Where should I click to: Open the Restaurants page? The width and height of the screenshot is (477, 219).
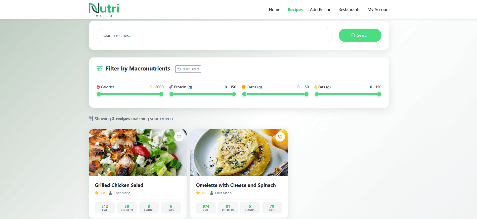coord(349,10)
